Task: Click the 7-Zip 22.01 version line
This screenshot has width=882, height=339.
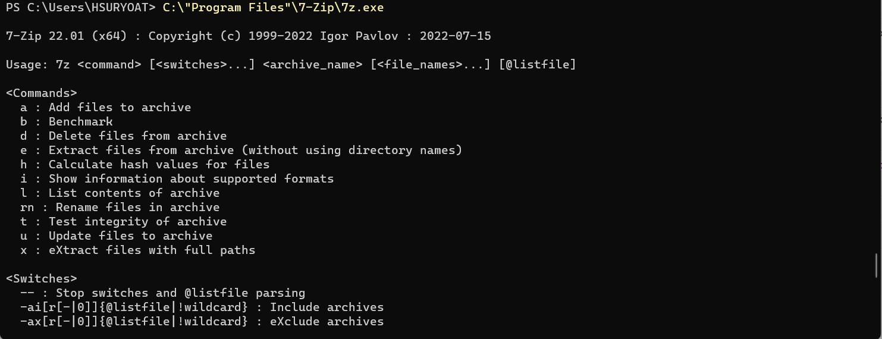Action: pyautogui.click(x=249, y=36)
